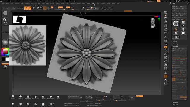The width and height of the screenshot is (190, 107).
Task: Select the CurveTube brush
Action: (43, 105)
